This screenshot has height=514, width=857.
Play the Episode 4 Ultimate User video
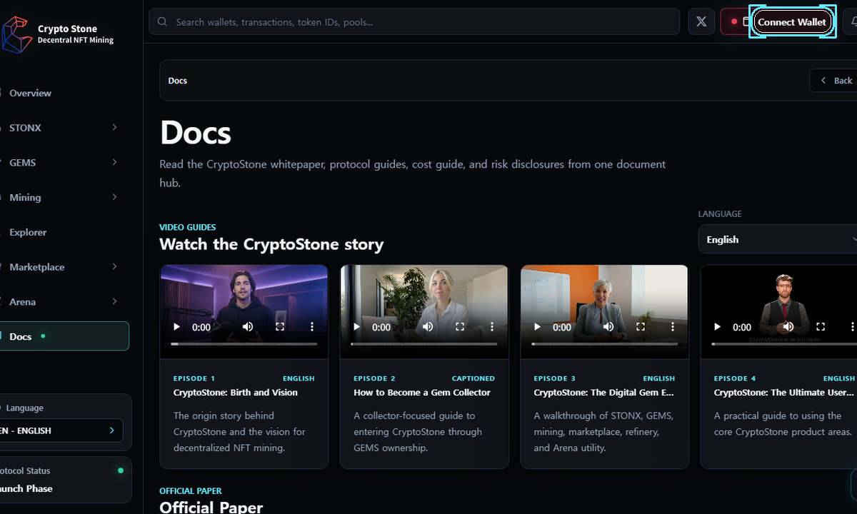[x=717, y=327]
